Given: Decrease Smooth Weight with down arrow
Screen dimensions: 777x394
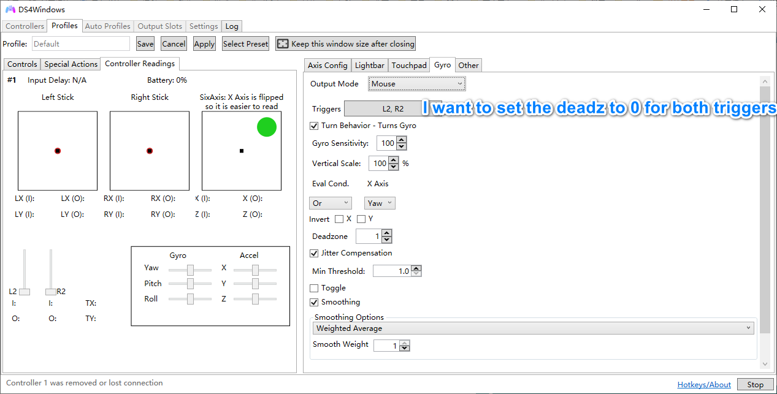Looking at the screenshot, I should click(x=404, y=349).
